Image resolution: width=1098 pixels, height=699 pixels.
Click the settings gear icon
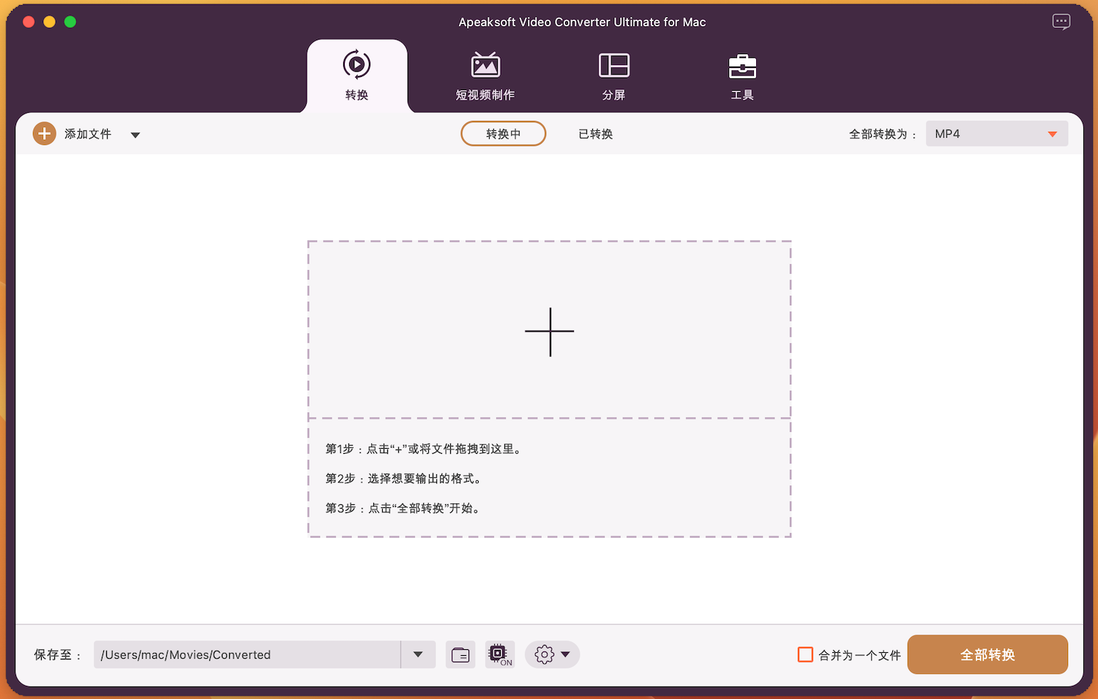545,655
